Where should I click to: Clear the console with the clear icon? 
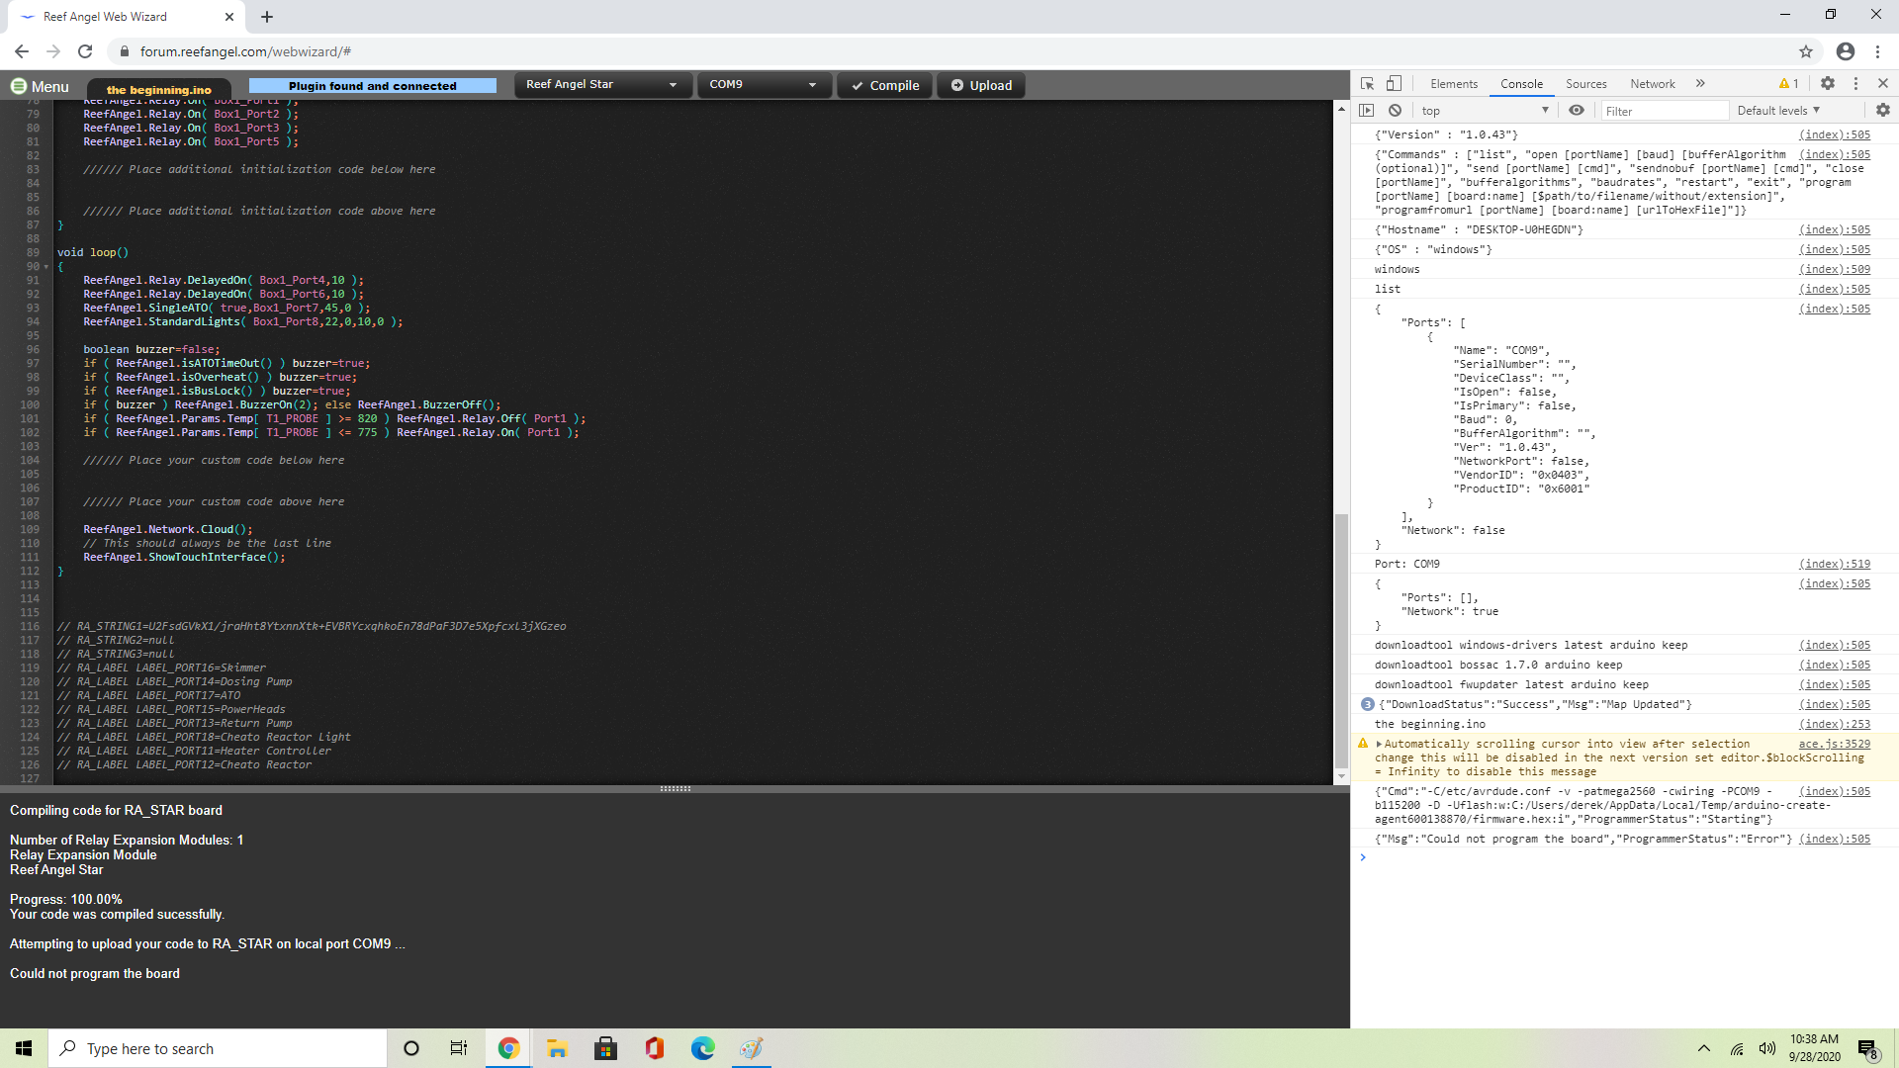1395,111
